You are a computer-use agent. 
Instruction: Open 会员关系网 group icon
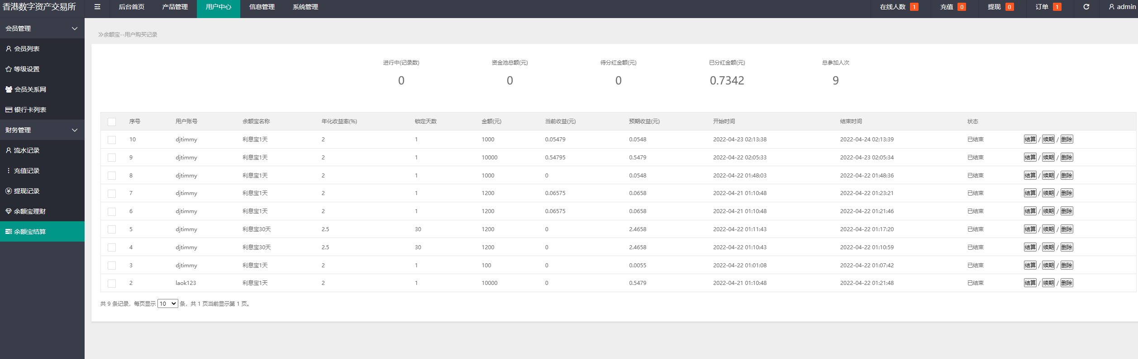(9, 89)
